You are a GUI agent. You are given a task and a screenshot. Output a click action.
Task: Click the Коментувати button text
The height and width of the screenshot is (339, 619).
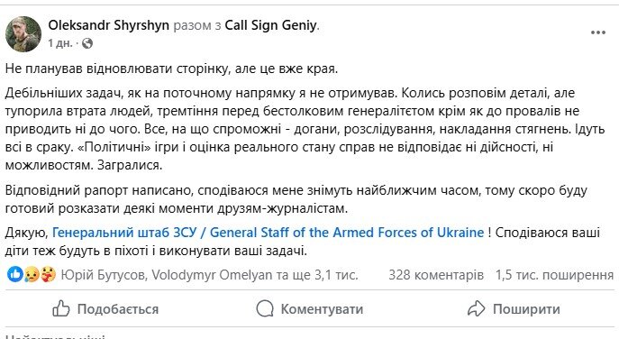322,309
